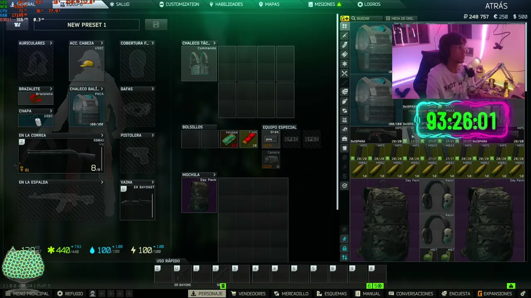Expand the Gafas slot arrow
Image resolution: width=531 pixels, height=298 pixels.
coord(153,89)
